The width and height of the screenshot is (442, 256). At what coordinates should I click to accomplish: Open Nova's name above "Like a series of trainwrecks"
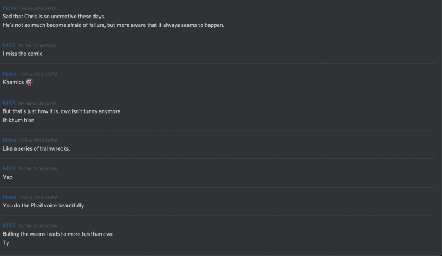[9, 140]
